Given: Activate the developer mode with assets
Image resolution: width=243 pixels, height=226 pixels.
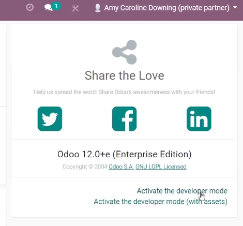Looking at the screenshot, I should 160,202.
